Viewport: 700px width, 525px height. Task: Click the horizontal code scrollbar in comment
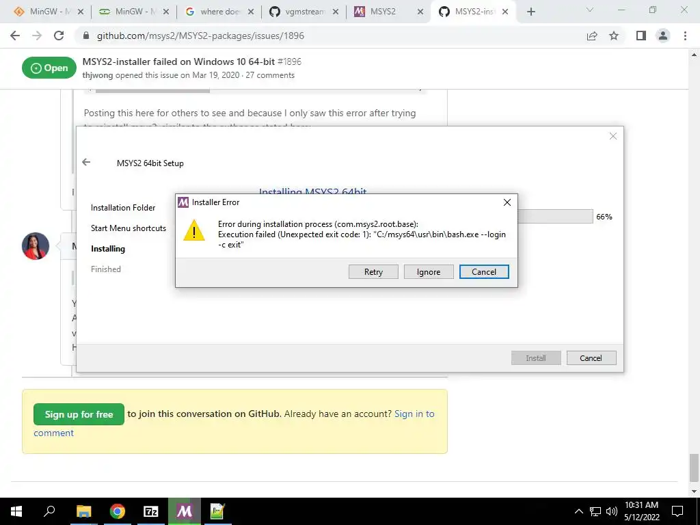(152, 91)
